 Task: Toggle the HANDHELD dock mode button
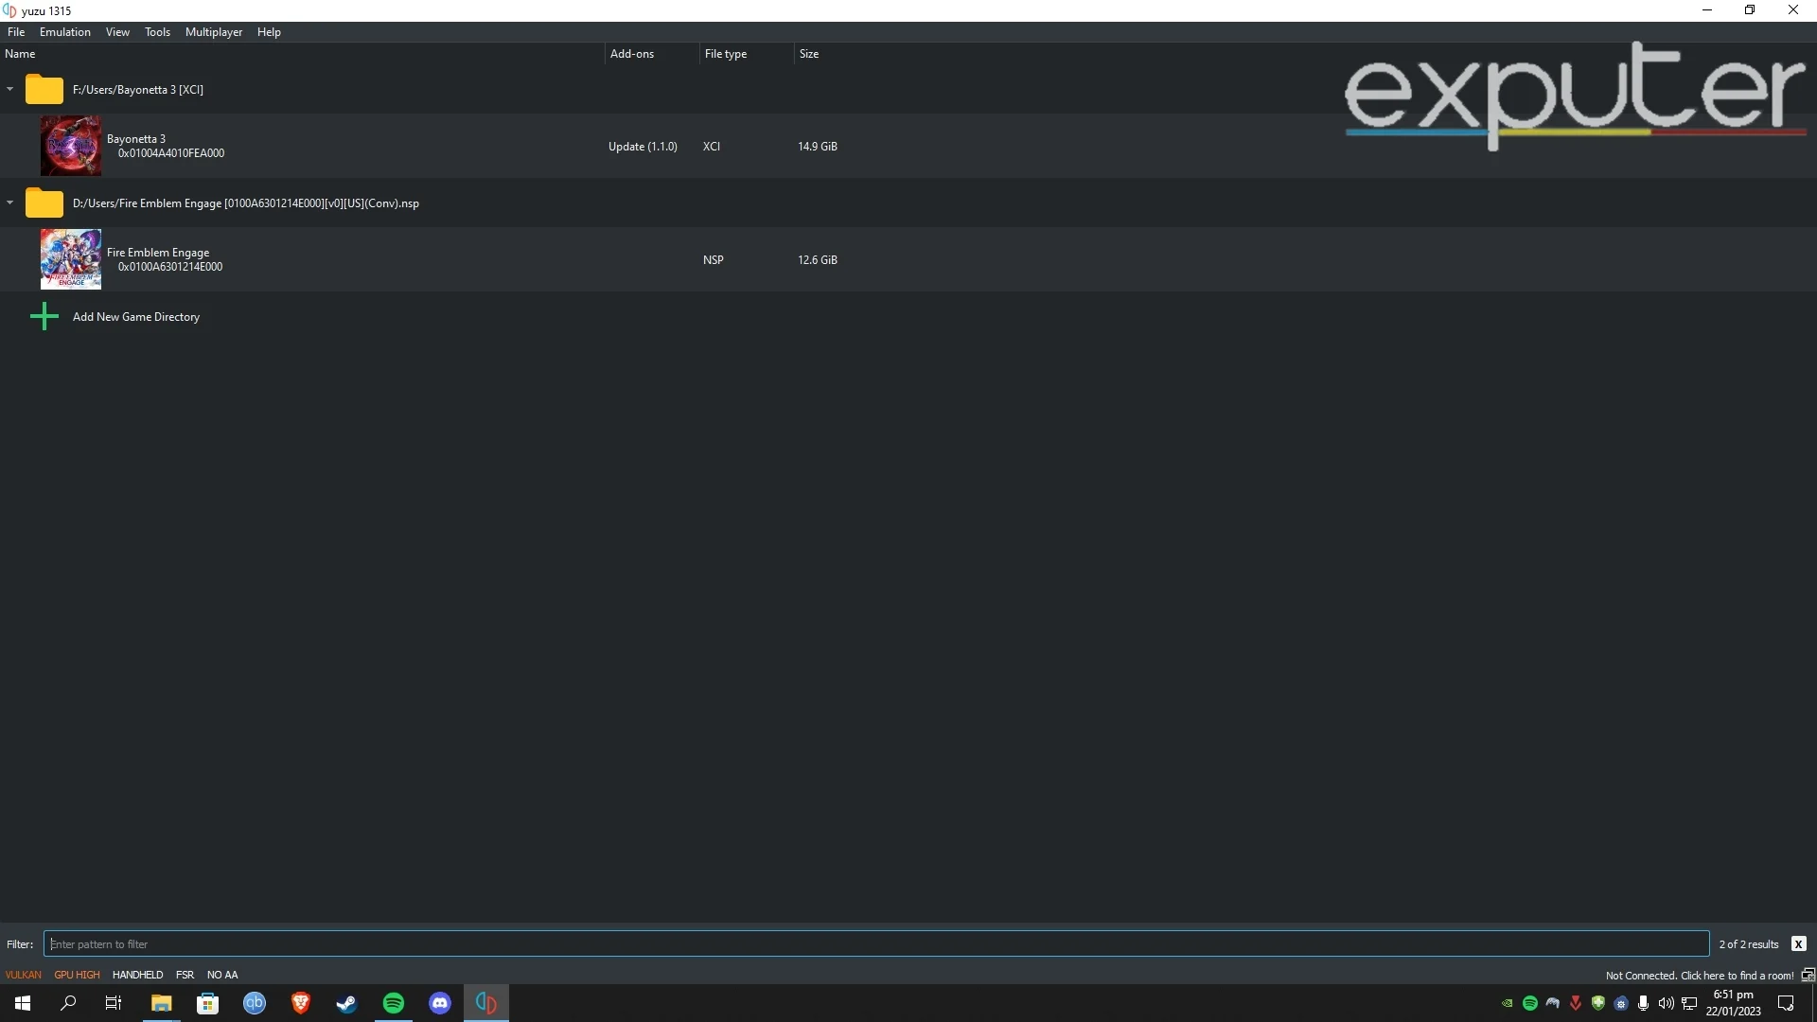[x=137, y=975]
